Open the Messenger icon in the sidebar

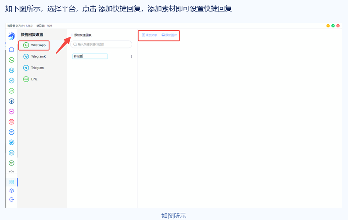(x=11, y=111)
